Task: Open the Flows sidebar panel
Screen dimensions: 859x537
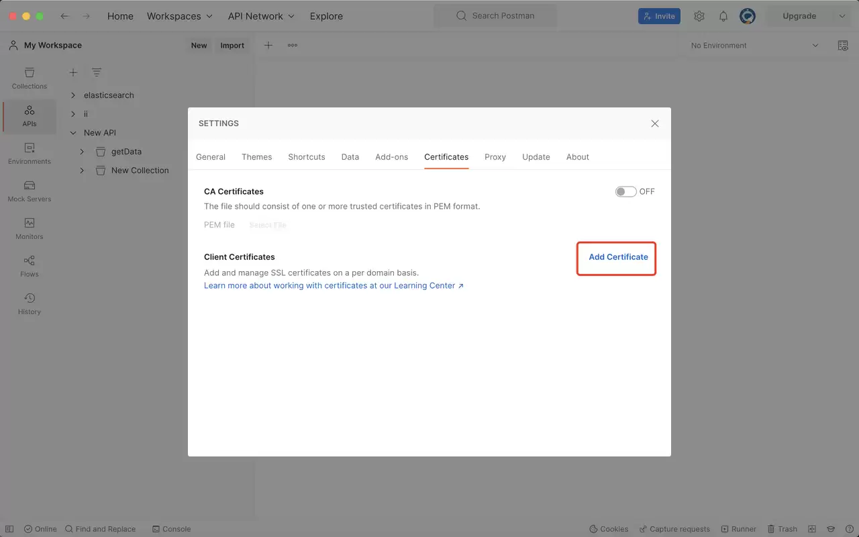Action: [x=30, y=266]
